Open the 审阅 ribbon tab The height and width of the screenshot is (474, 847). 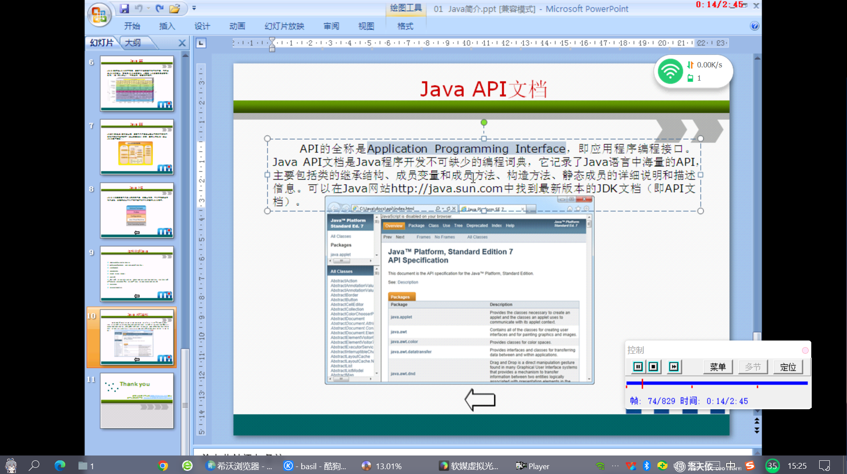coord(331,26)
